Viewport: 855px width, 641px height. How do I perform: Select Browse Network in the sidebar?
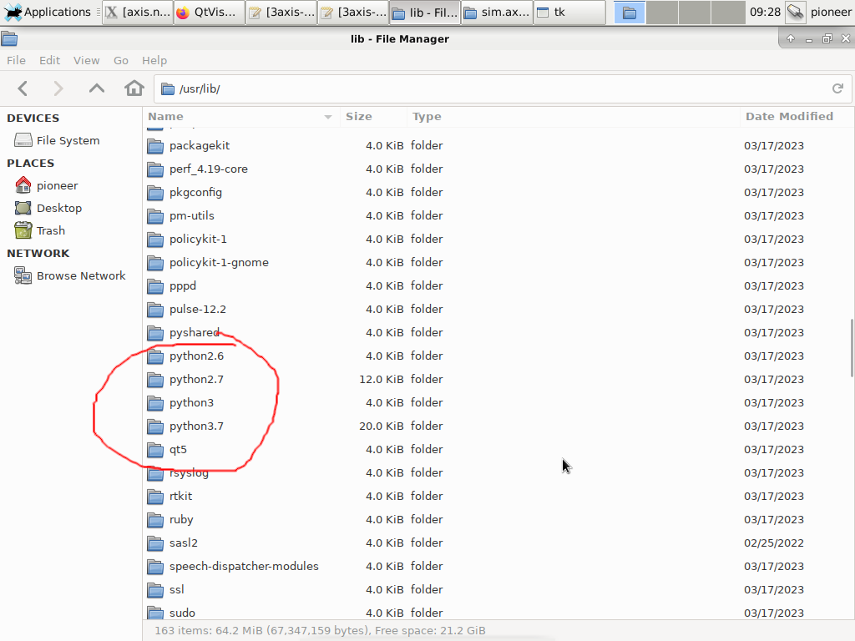click(80, 276)
